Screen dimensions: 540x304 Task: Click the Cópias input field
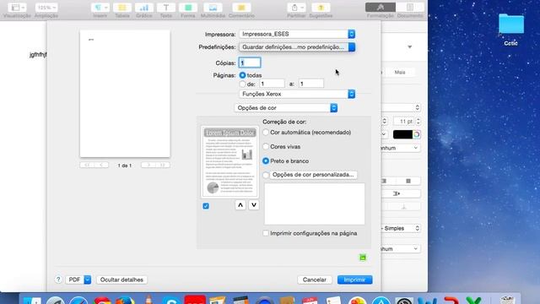(250, 62)
